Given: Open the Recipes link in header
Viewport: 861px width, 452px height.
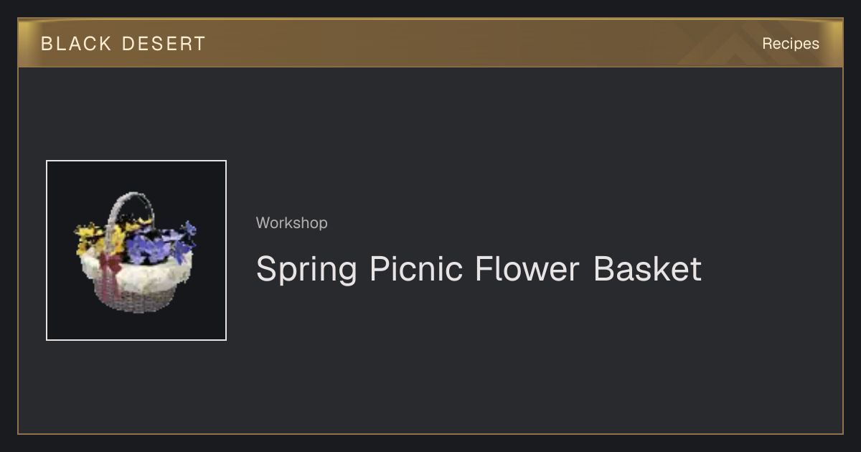Looking at the screenshot, I should [x=790, y=44].
